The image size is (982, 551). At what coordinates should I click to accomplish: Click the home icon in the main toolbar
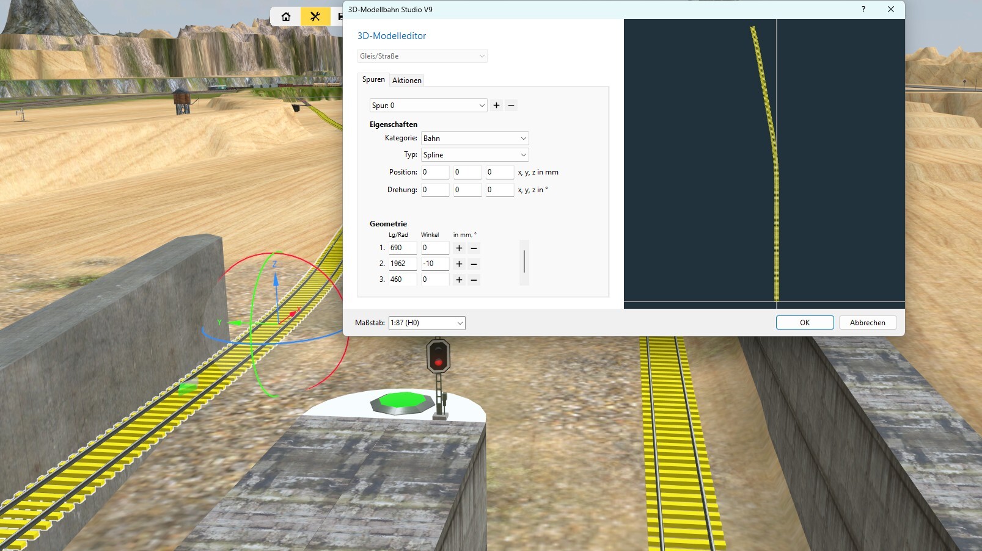click(286, 16)
